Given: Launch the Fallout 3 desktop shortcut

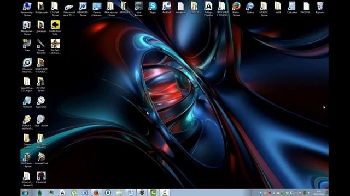Looking at the screenshot, I should tap(27, 122).
